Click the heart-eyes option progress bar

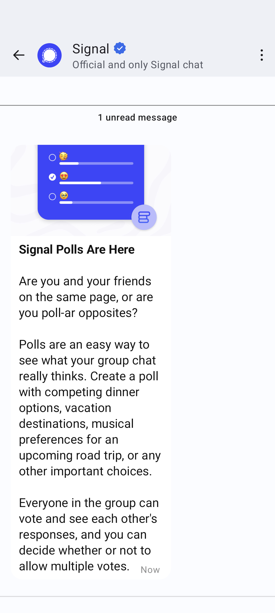pos(96,183)
